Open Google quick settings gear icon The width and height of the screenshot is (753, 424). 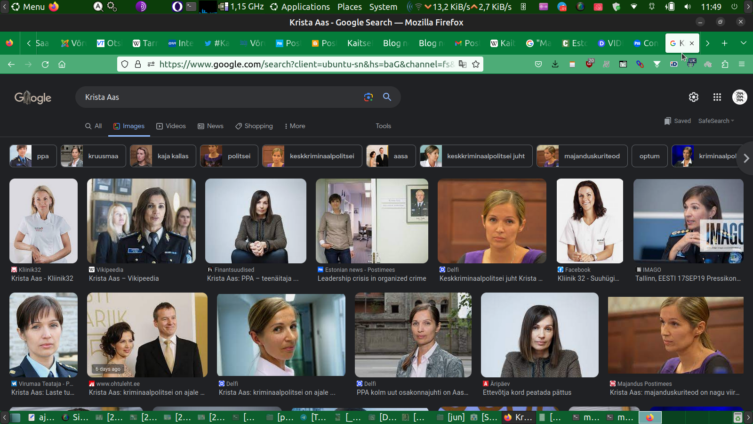tap(693, 97)
